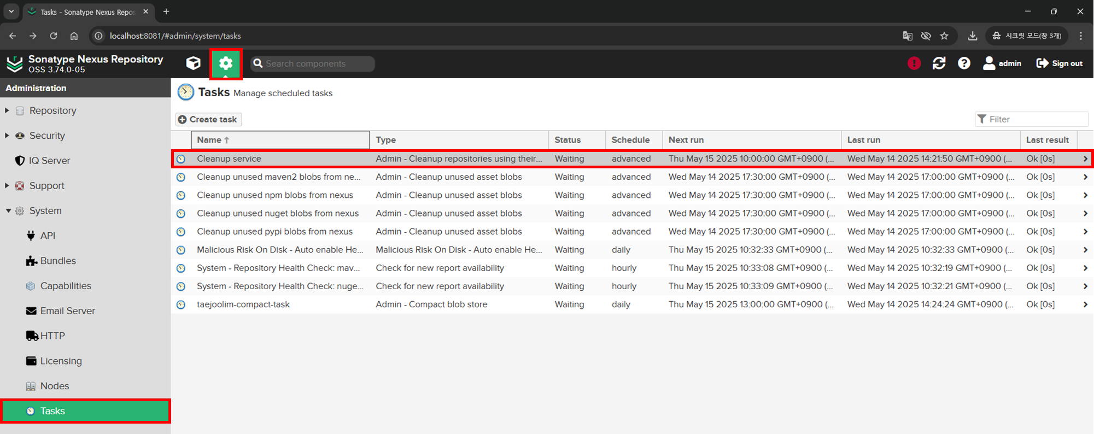Click the Refresh icon in header

coord(939,63)
